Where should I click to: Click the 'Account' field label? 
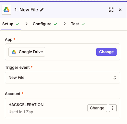[13, 94]
